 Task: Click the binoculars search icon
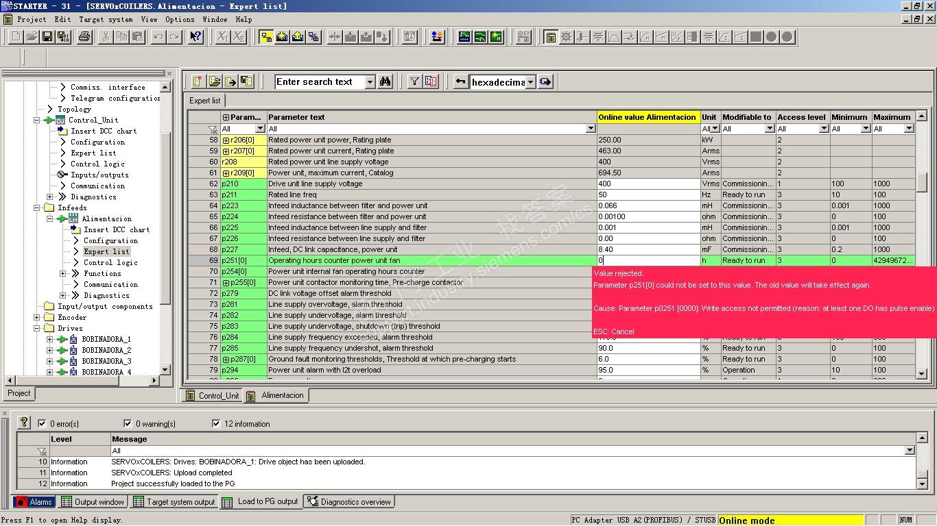386,82
